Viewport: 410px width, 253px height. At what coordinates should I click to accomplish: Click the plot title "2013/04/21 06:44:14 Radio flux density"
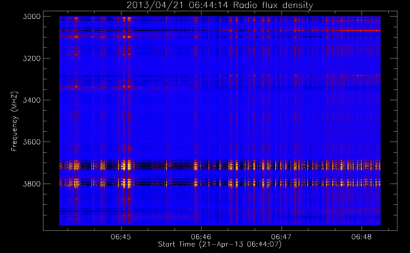(x=220, y=5)
